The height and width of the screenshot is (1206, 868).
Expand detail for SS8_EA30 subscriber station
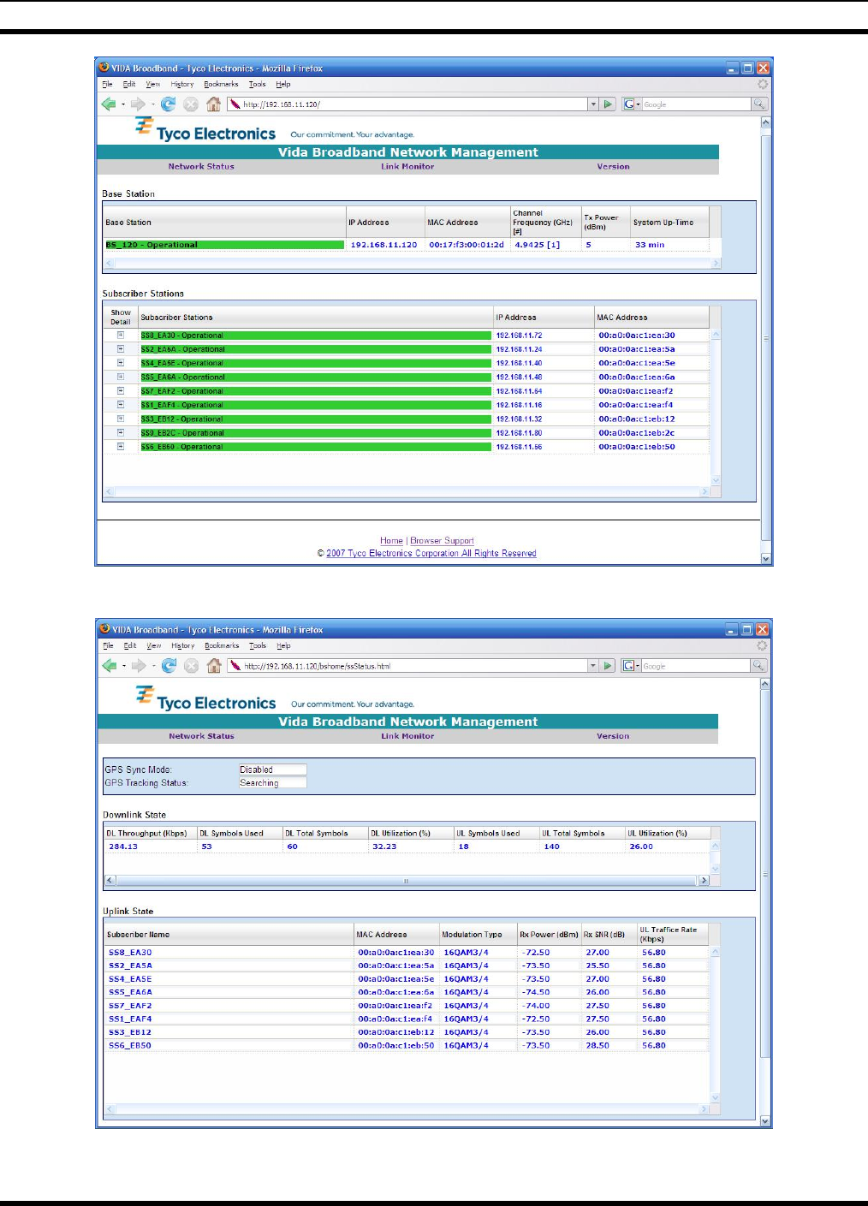[121, 335]
